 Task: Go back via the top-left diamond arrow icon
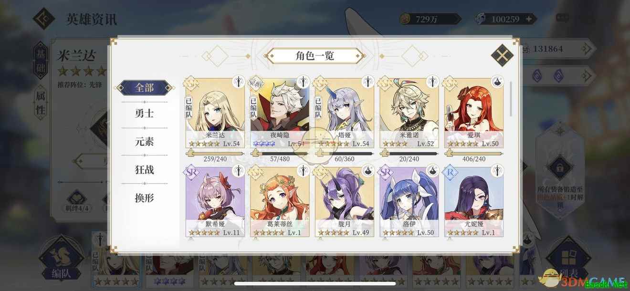point(44,18)
